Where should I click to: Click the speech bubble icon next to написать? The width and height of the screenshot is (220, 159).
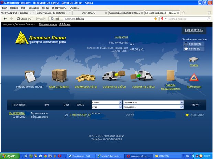click(186, 49)
